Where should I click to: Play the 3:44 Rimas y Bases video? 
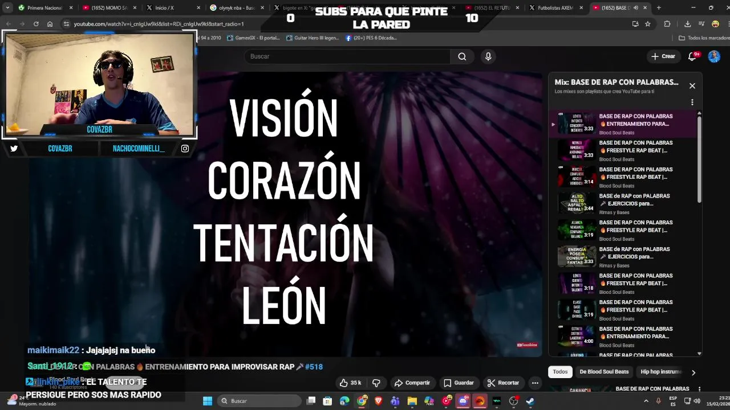click(624, 204)
